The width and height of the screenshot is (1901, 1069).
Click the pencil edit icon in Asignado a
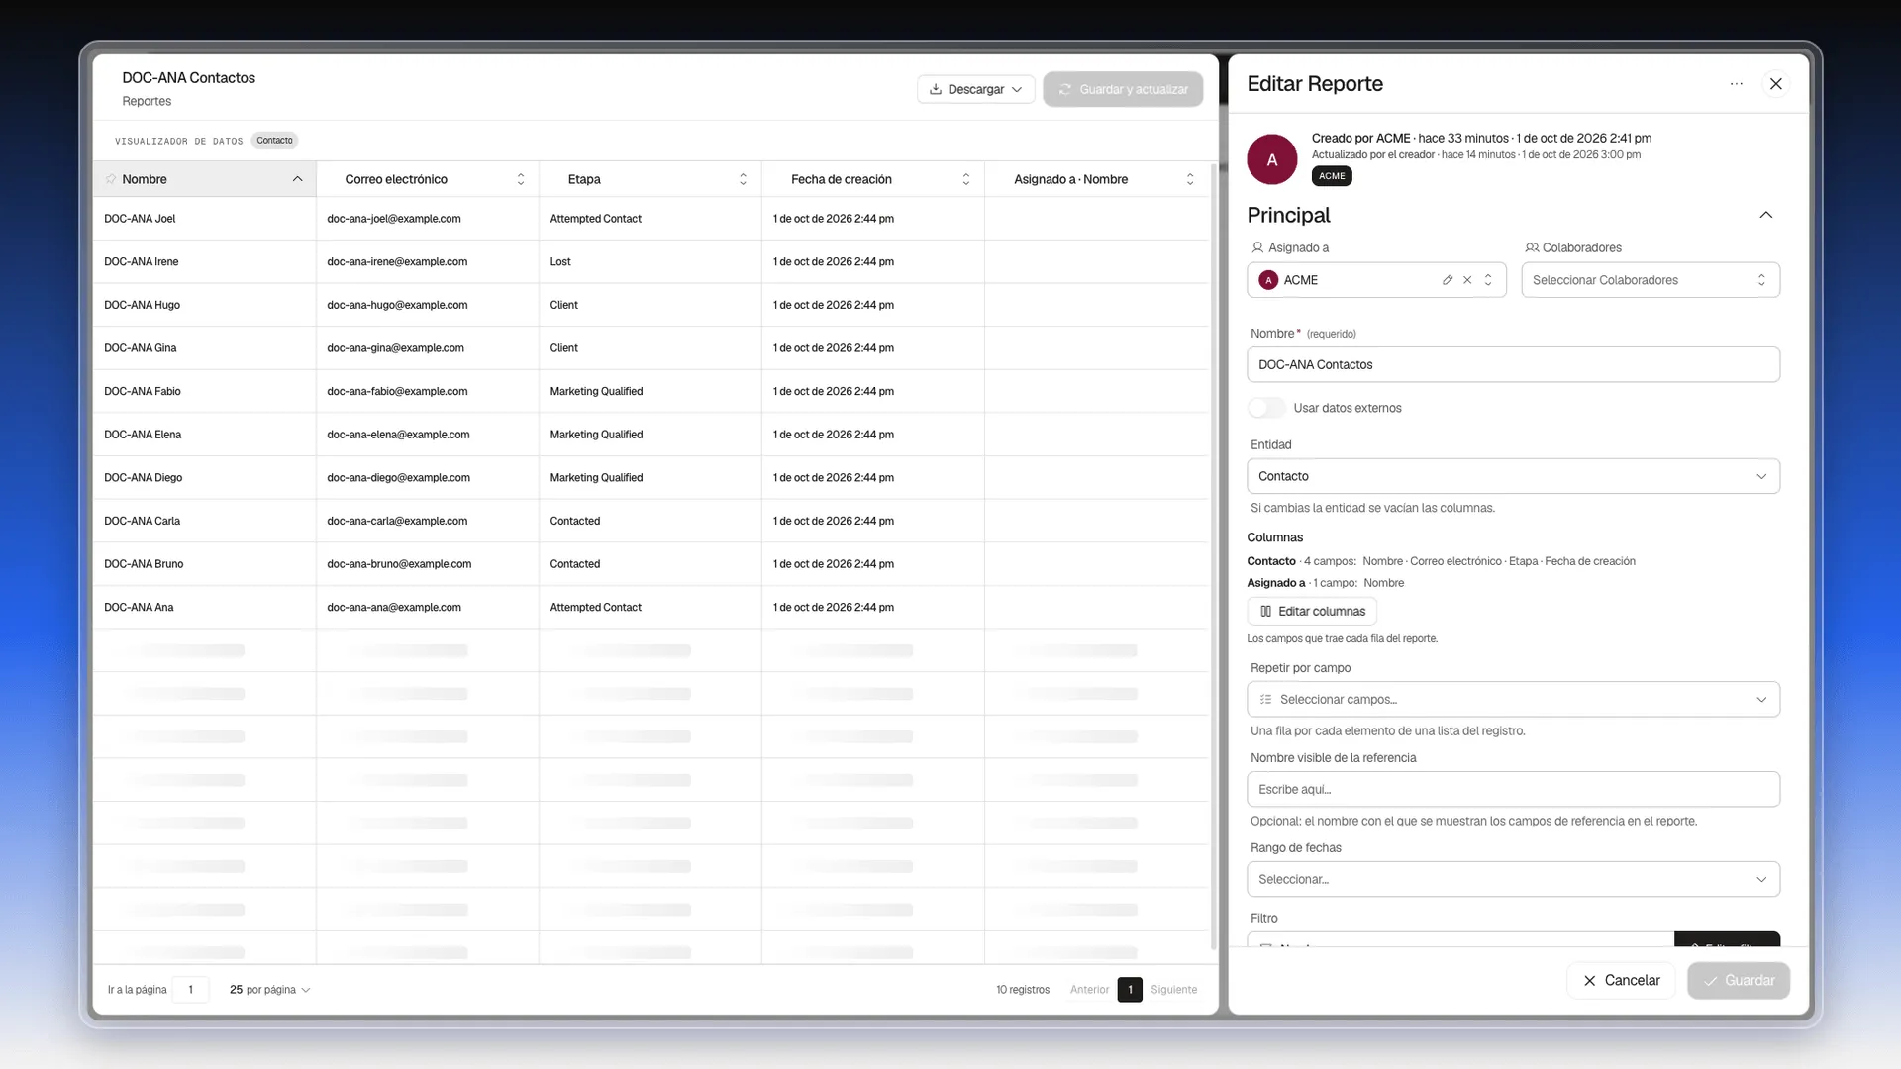pyautogui.click(x=1448, y=280)
